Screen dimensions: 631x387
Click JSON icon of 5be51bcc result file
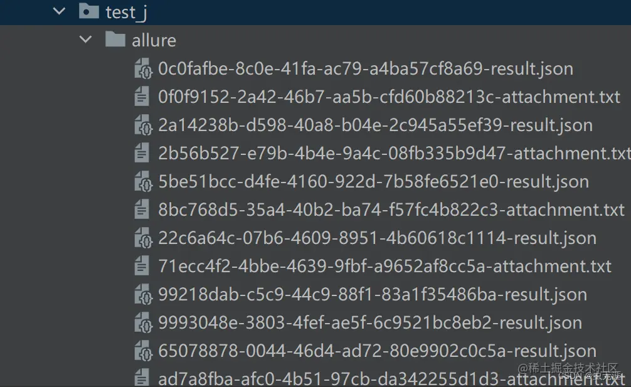coord(143,181)
